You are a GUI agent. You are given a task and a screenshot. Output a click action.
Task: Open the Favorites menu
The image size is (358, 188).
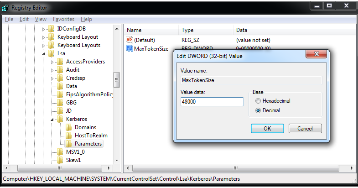point(63,19)
